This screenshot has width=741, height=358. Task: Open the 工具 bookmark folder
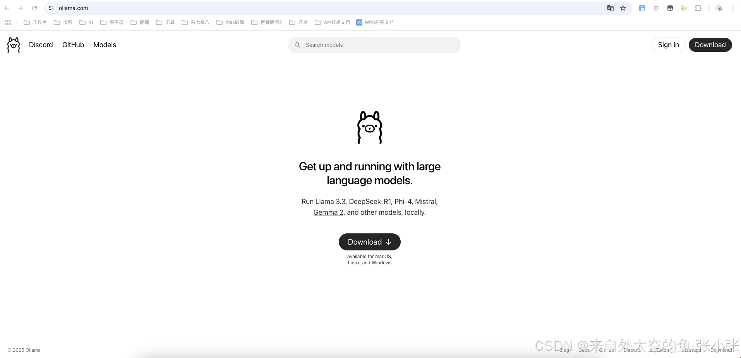[165, 22]
